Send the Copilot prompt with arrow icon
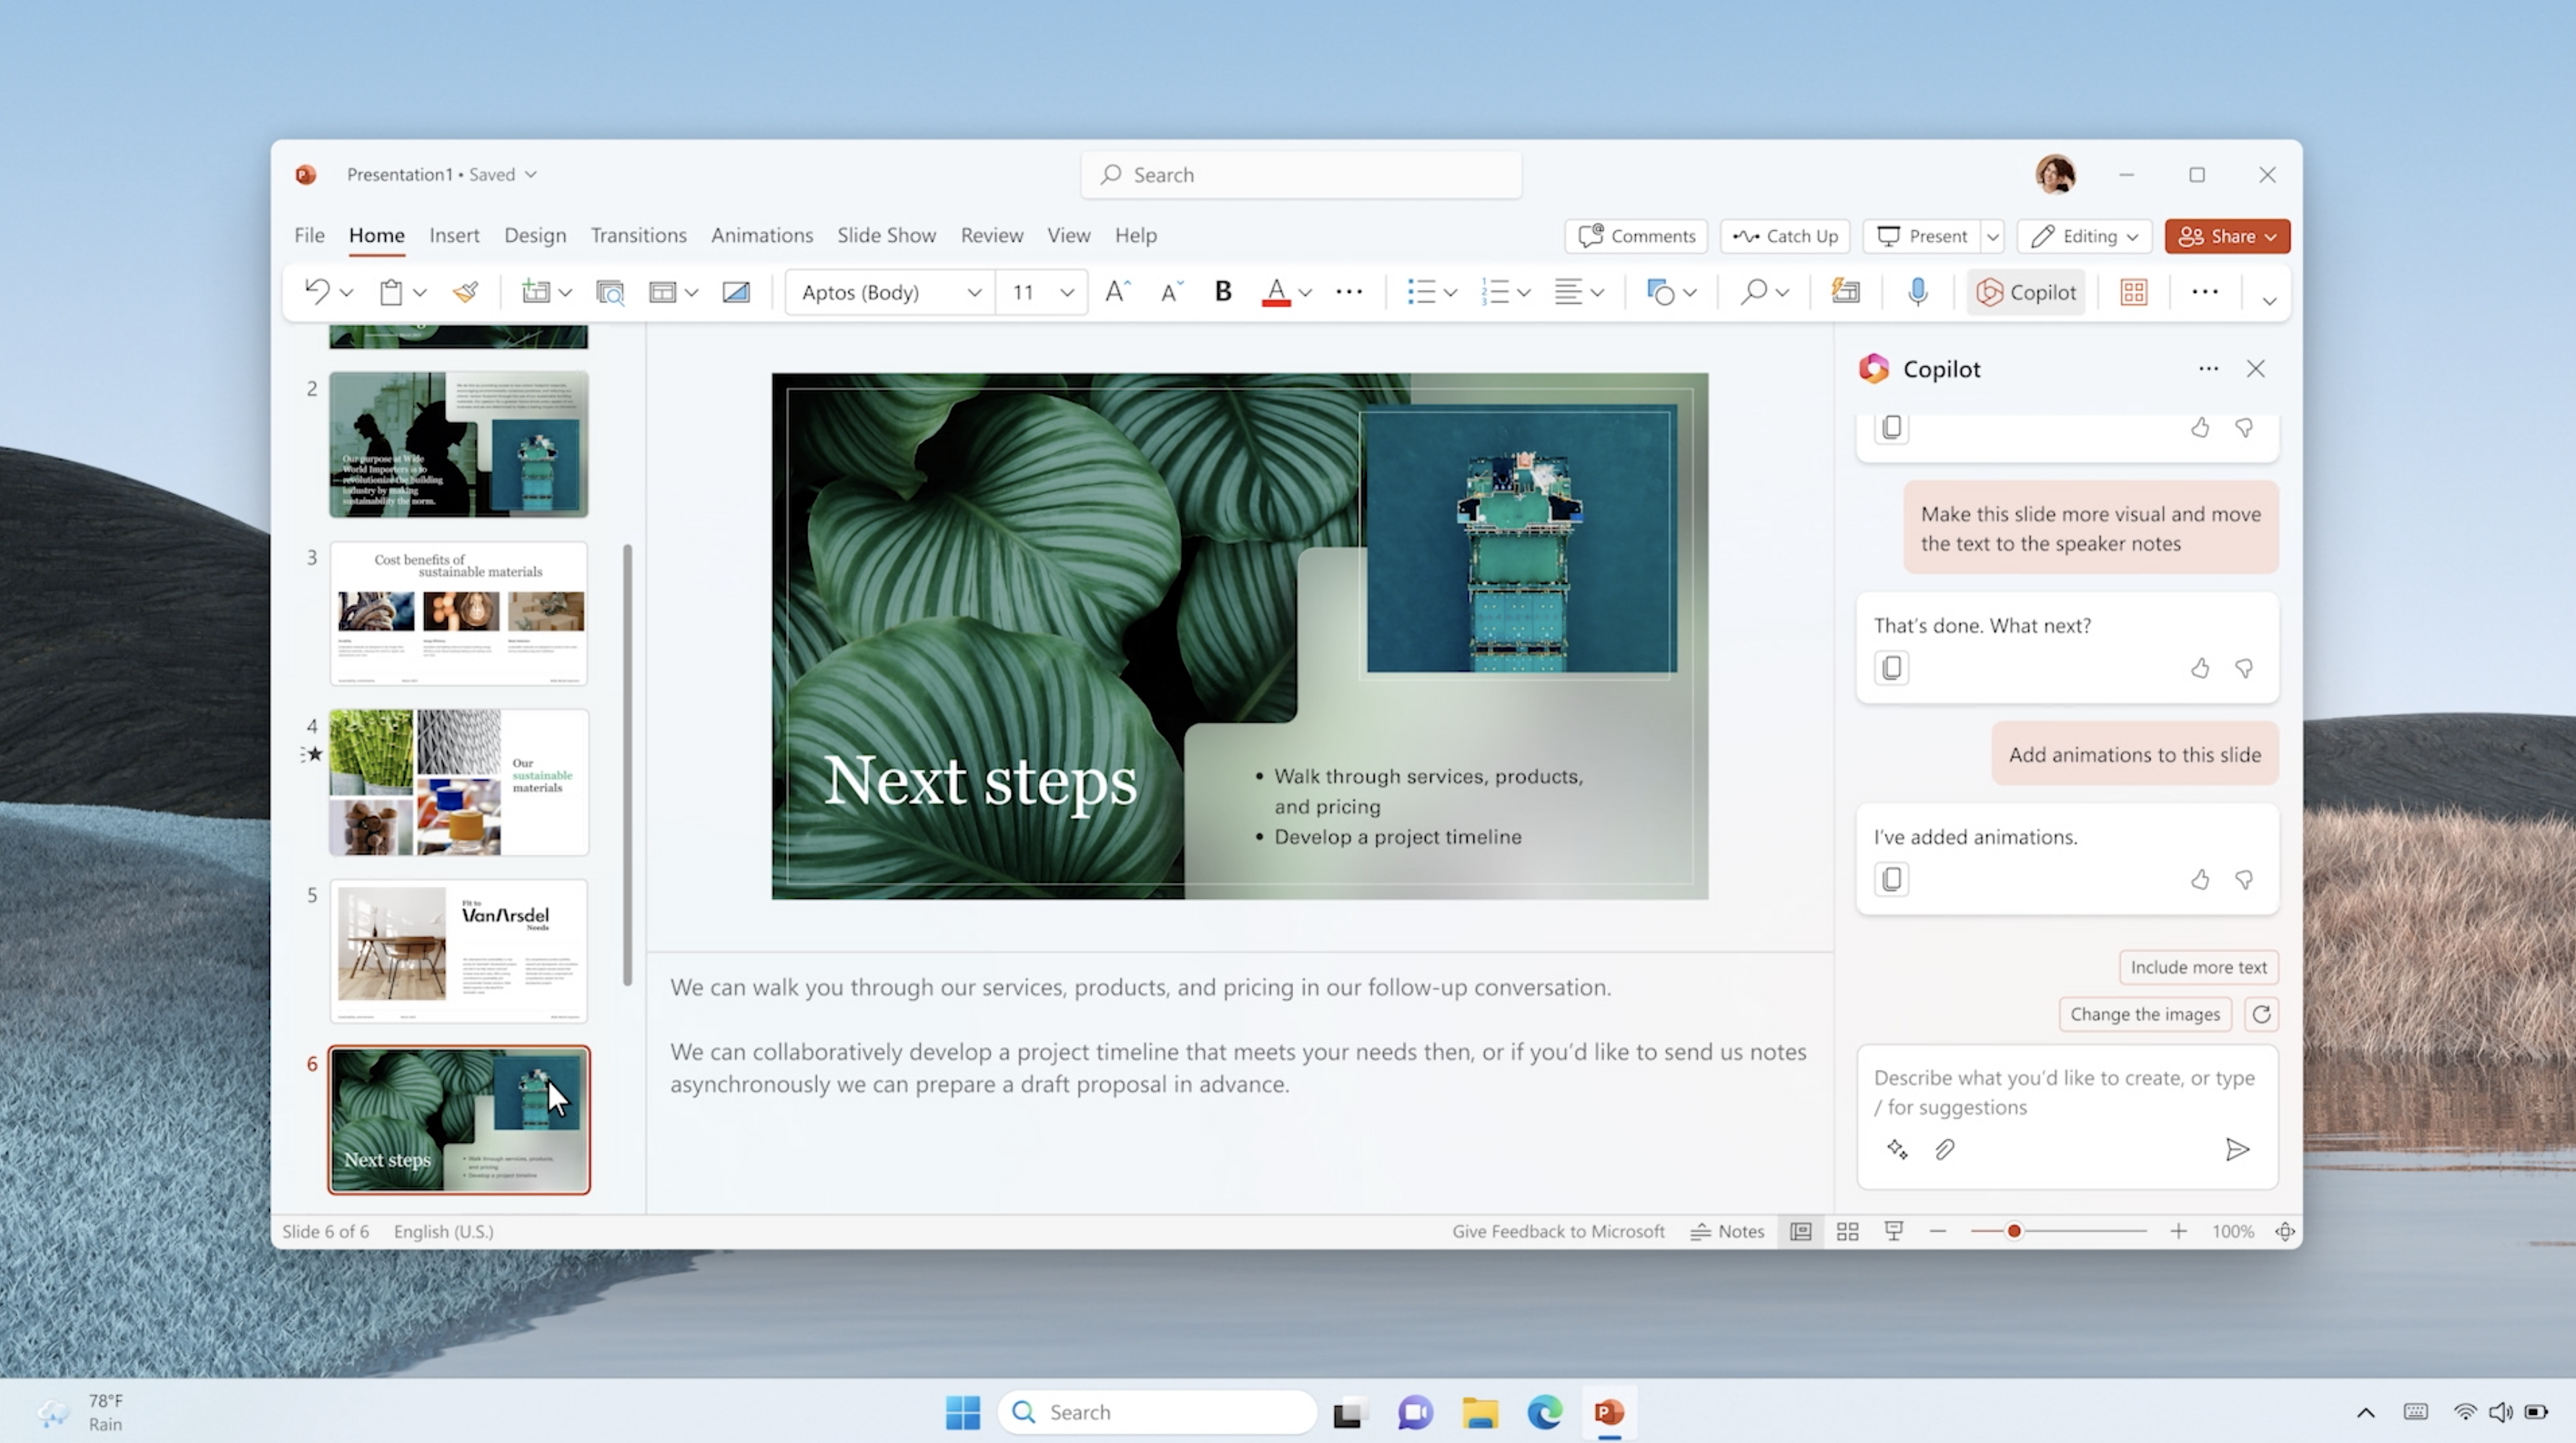The image size is (2576, 1443). click(2237, 1150)
